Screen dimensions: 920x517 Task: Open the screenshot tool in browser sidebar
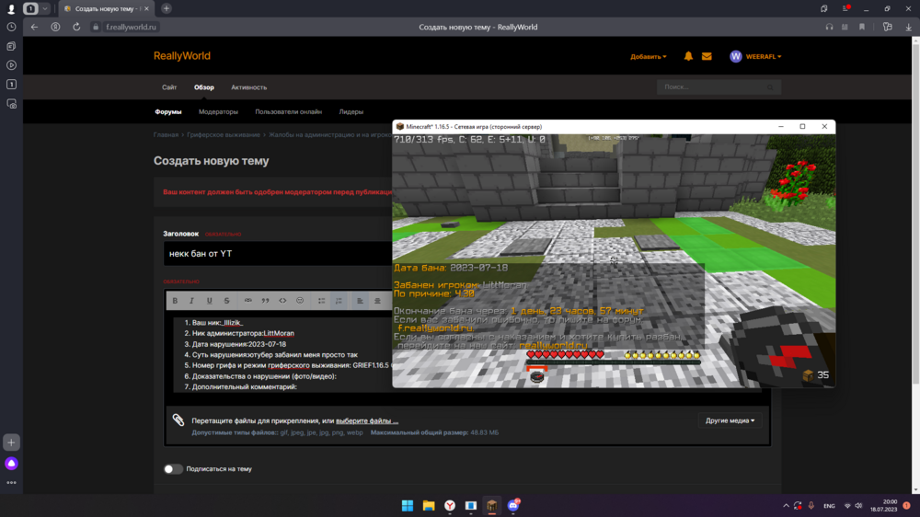(x=11, y=104)
